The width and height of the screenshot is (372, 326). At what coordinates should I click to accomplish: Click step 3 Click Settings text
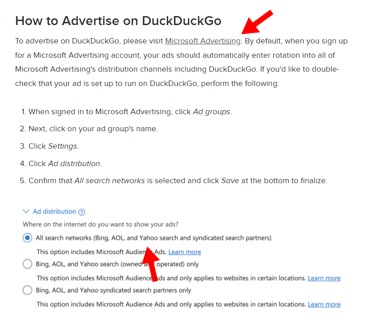tap(49, 146)
